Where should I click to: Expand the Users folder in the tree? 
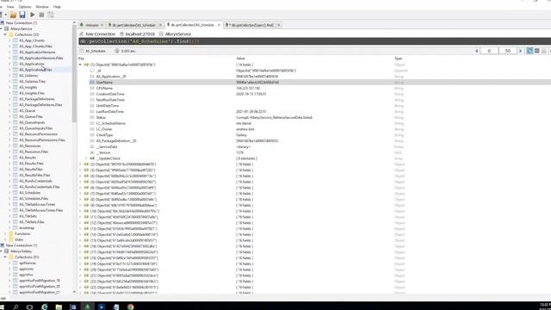click(5, 239)
